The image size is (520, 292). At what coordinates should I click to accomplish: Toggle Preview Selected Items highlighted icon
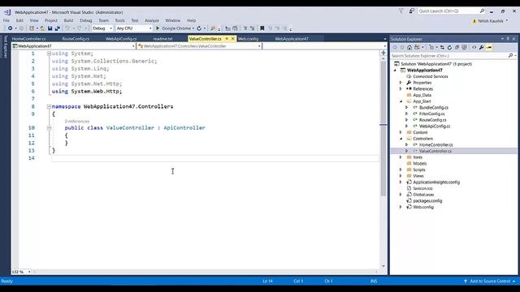pyautogui.click(x=489, y=48)
